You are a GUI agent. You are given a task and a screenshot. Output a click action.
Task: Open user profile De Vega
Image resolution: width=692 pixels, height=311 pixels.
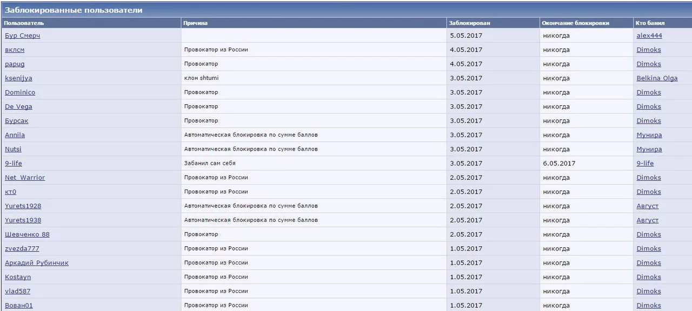tap(18, 107)
